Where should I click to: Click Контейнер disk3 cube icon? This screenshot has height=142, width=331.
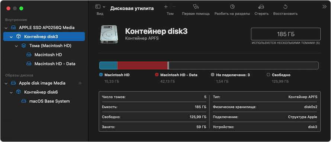[19, 36]
